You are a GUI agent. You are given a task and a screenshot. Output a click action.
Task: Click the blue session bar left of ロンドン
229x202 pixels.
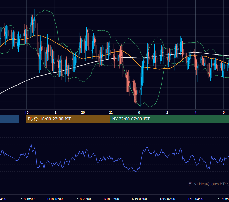pyautogui.click(x=9, y=119)
